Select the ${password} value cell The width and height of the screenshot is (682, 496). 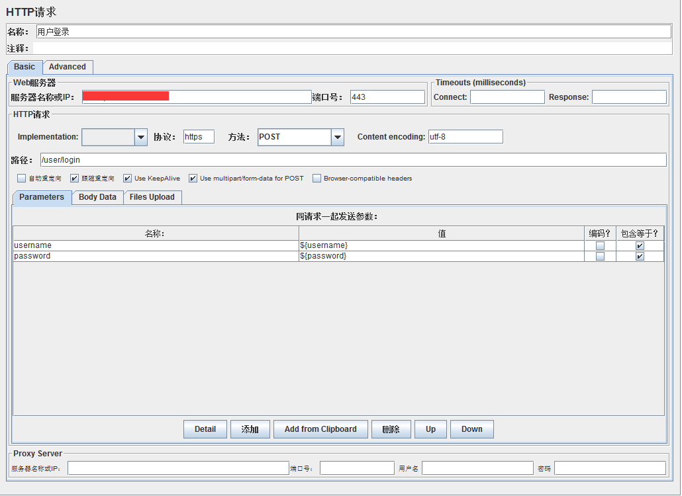[442, 256]
